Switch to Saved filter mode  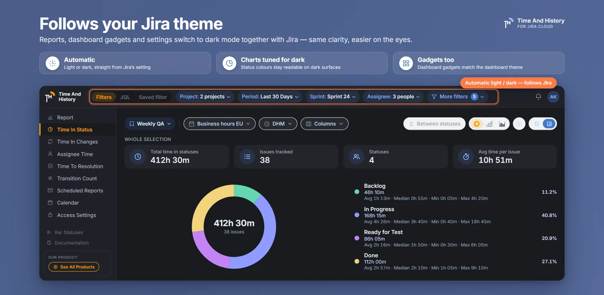153,97
